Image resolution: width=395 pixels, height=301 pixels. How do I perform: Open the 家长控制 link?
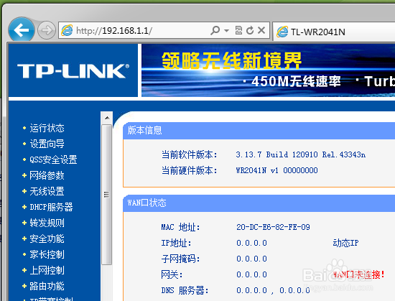(47, 254)
